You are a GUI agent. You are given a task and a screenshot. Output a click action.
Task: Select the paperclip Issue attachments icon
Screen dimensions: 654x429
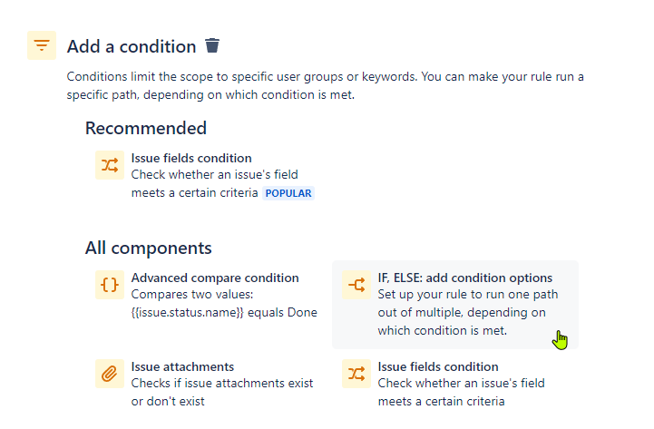pos(110,374)
